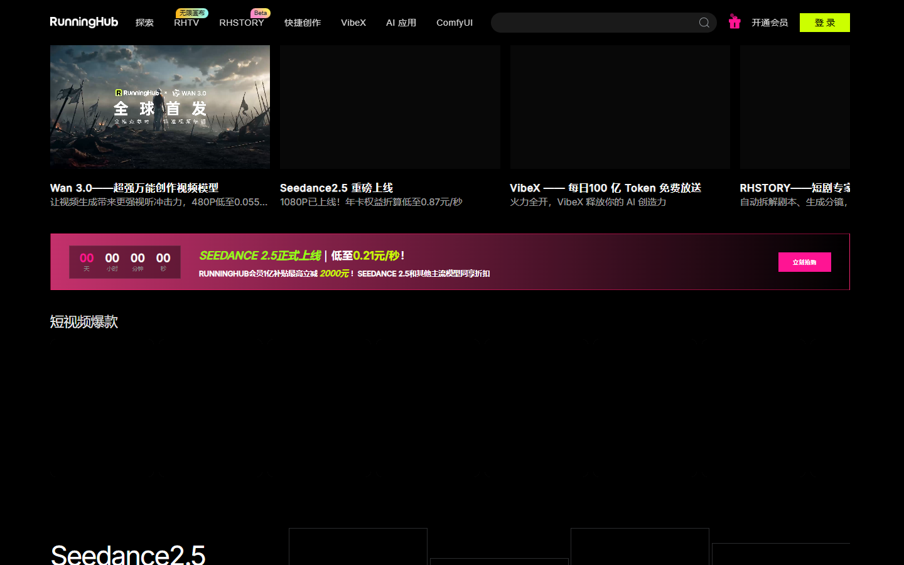Open the pink gift icon
The width and height of the screenshot is (904, 565).
click(x=734, y=22)
